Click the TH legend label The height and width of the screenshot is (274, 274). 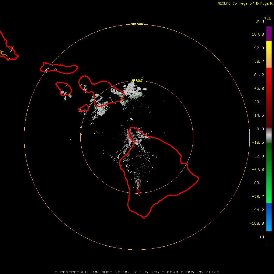point(262,237)
